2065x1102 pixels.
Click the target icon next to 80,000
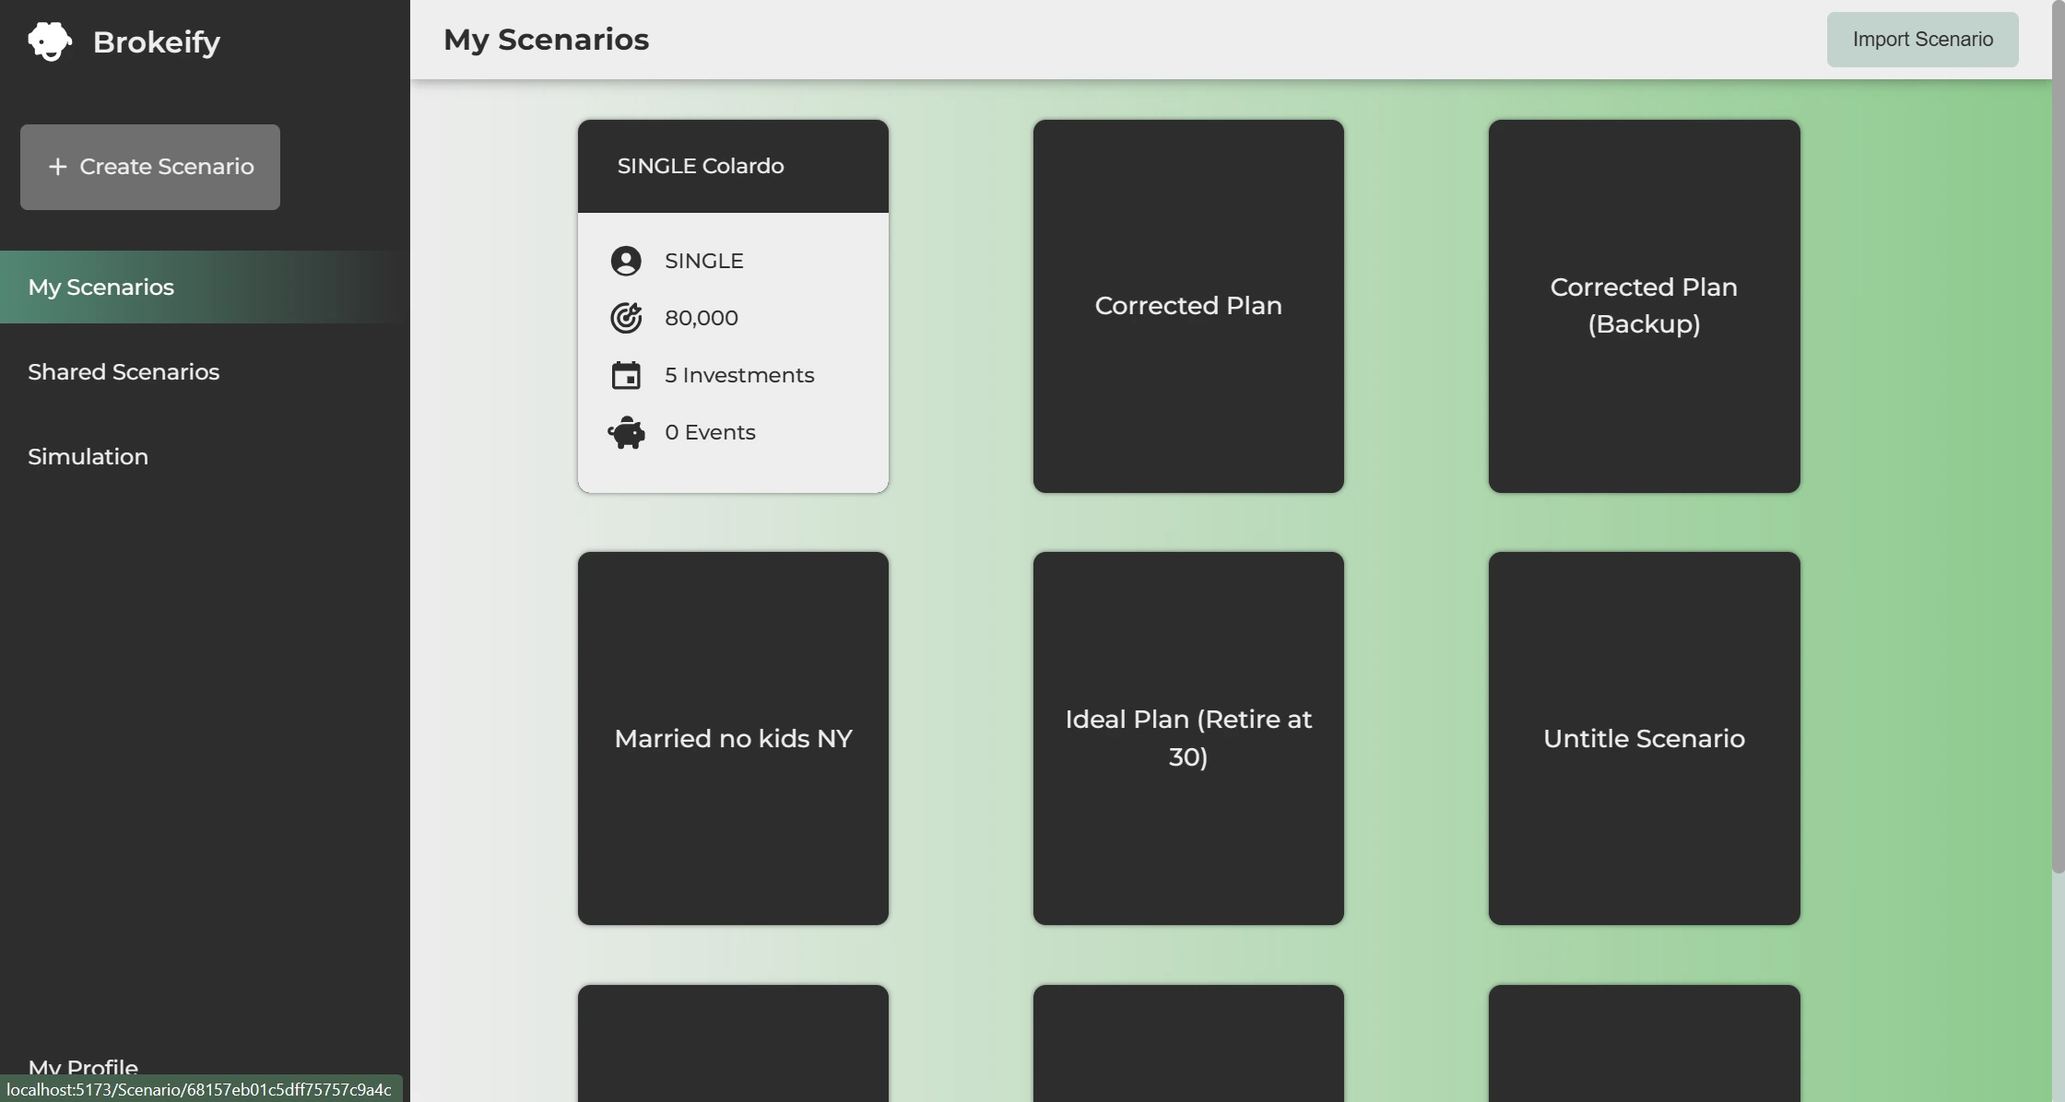pos(626,318)
